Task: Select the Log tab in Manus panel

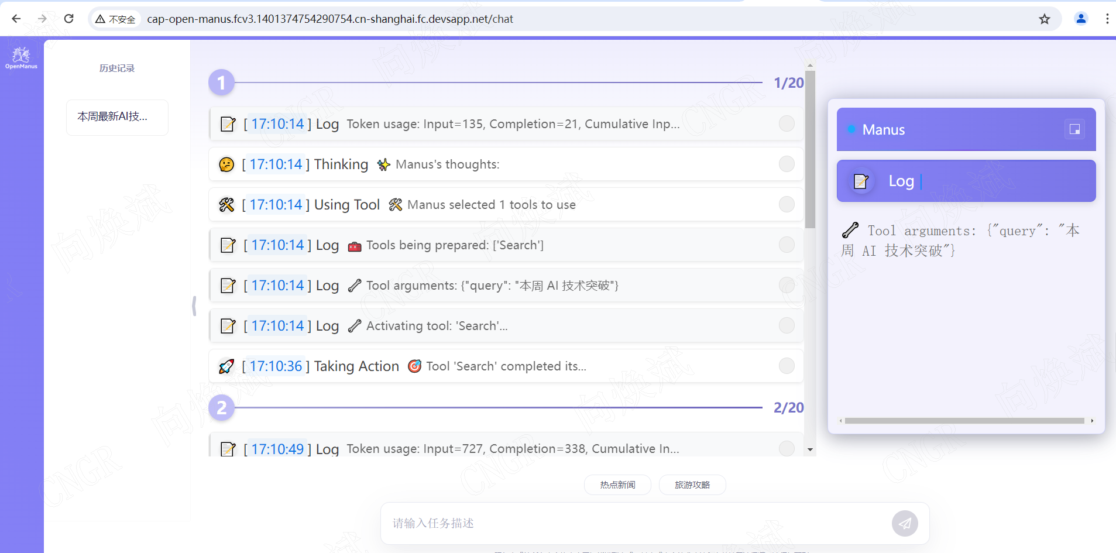Action: [966, 181]
